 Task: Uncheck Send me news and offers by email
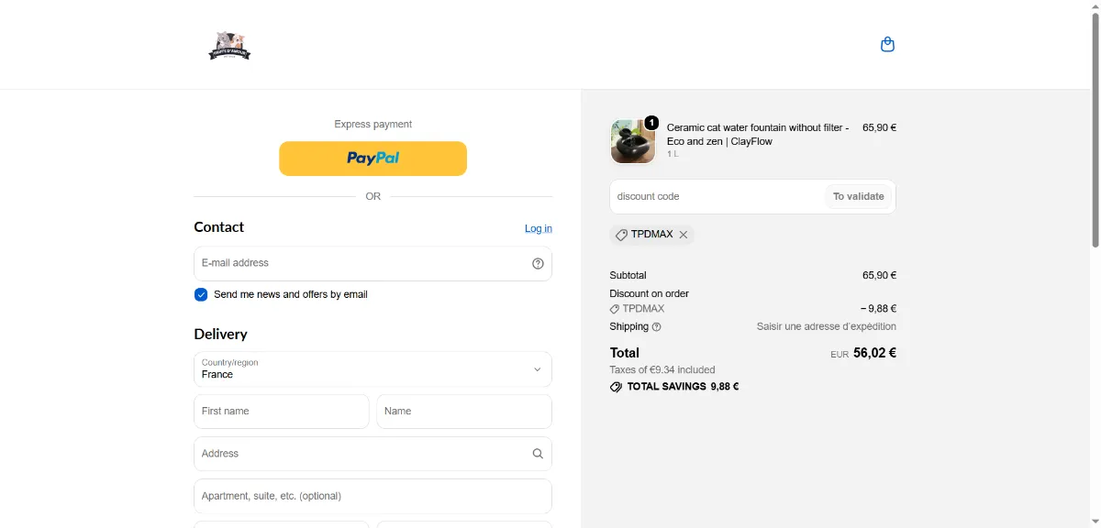(x=201, y=294)
